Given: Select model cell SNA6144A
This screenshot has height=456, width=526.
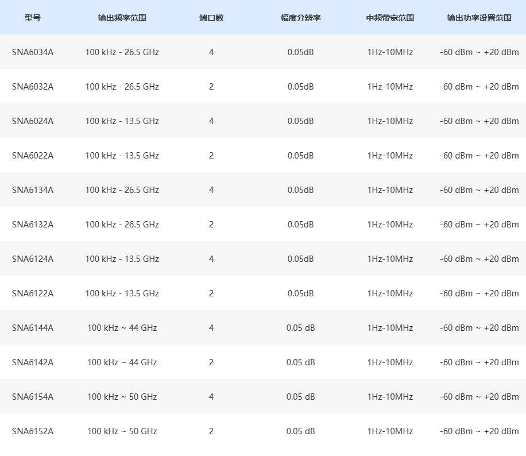Looking at the screenshot, I should coord(33,328).
